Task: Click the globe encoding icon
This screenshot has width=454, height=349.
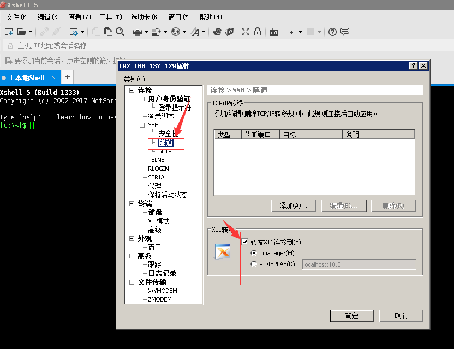Action: coord(176,32)
